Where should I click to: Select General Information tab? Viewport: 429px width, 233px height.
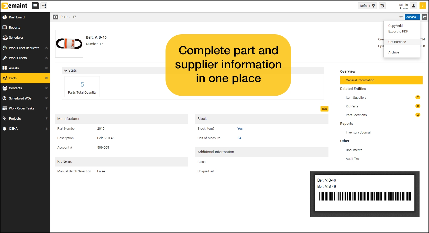[x=381, y=80]
